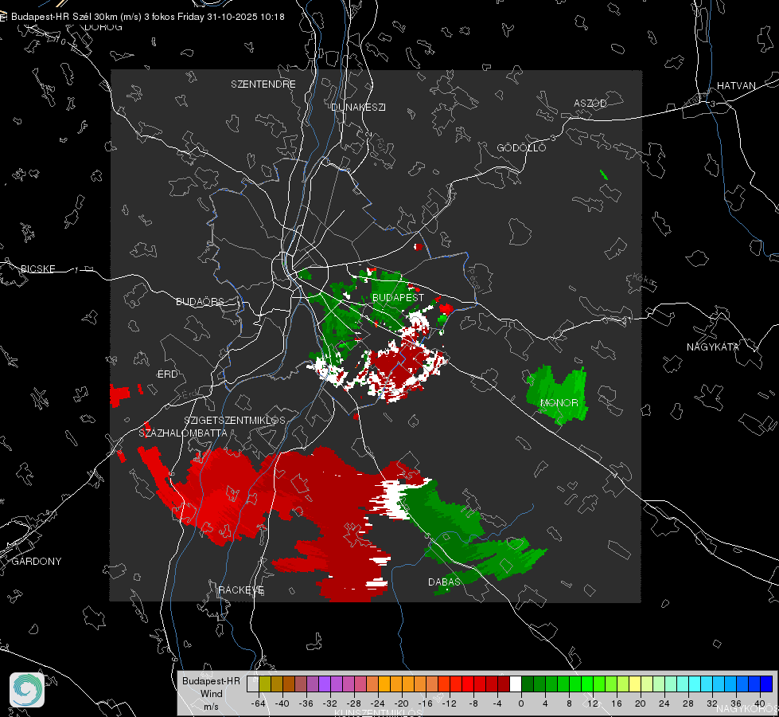The width and height of the screenshot is (779, 717).
Task: Click the RÁCKEVE town label
Action: (241, 590)
